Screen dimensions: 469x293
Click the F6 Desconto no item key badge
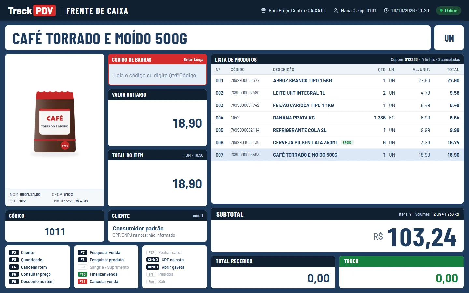[x=14, y=282]
